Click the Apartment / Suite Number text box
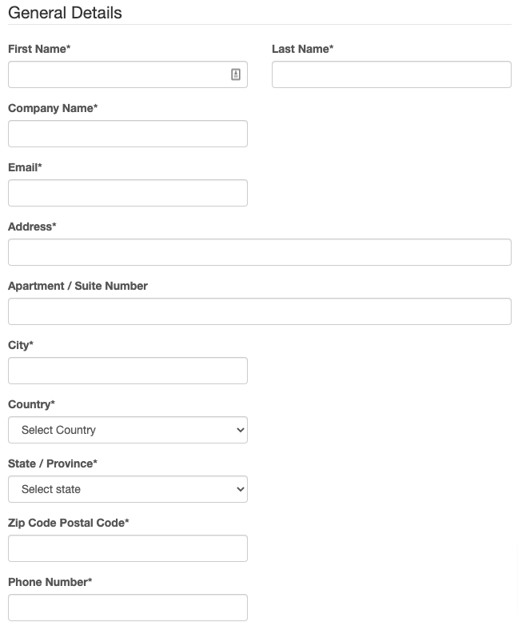This screenshot has width=518, height=630. 259,311
